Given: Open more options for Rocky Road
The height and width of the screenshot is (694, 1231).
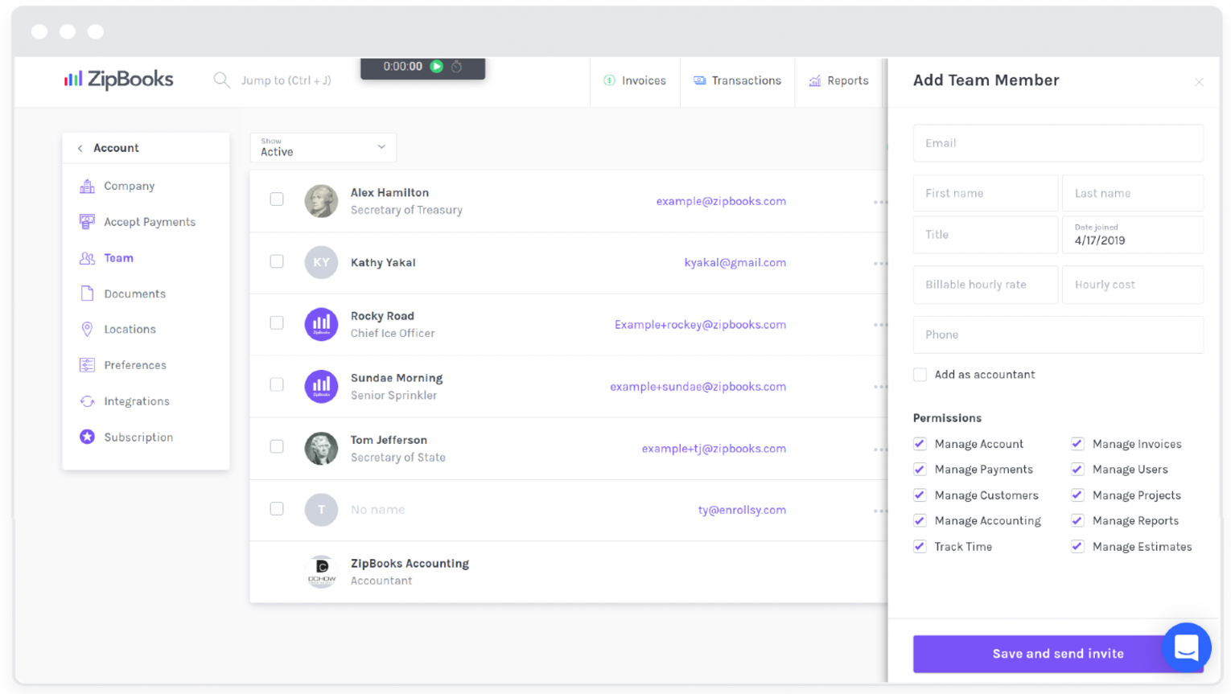Looking at the screenshot, I should (x=879, y=325).
